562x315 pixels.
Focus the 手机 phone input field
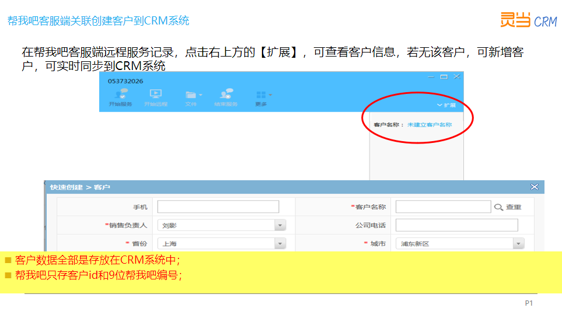(218, 206)
